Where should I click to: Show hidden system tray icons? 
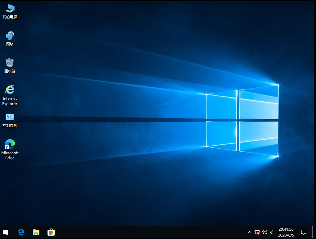[249, 232]
